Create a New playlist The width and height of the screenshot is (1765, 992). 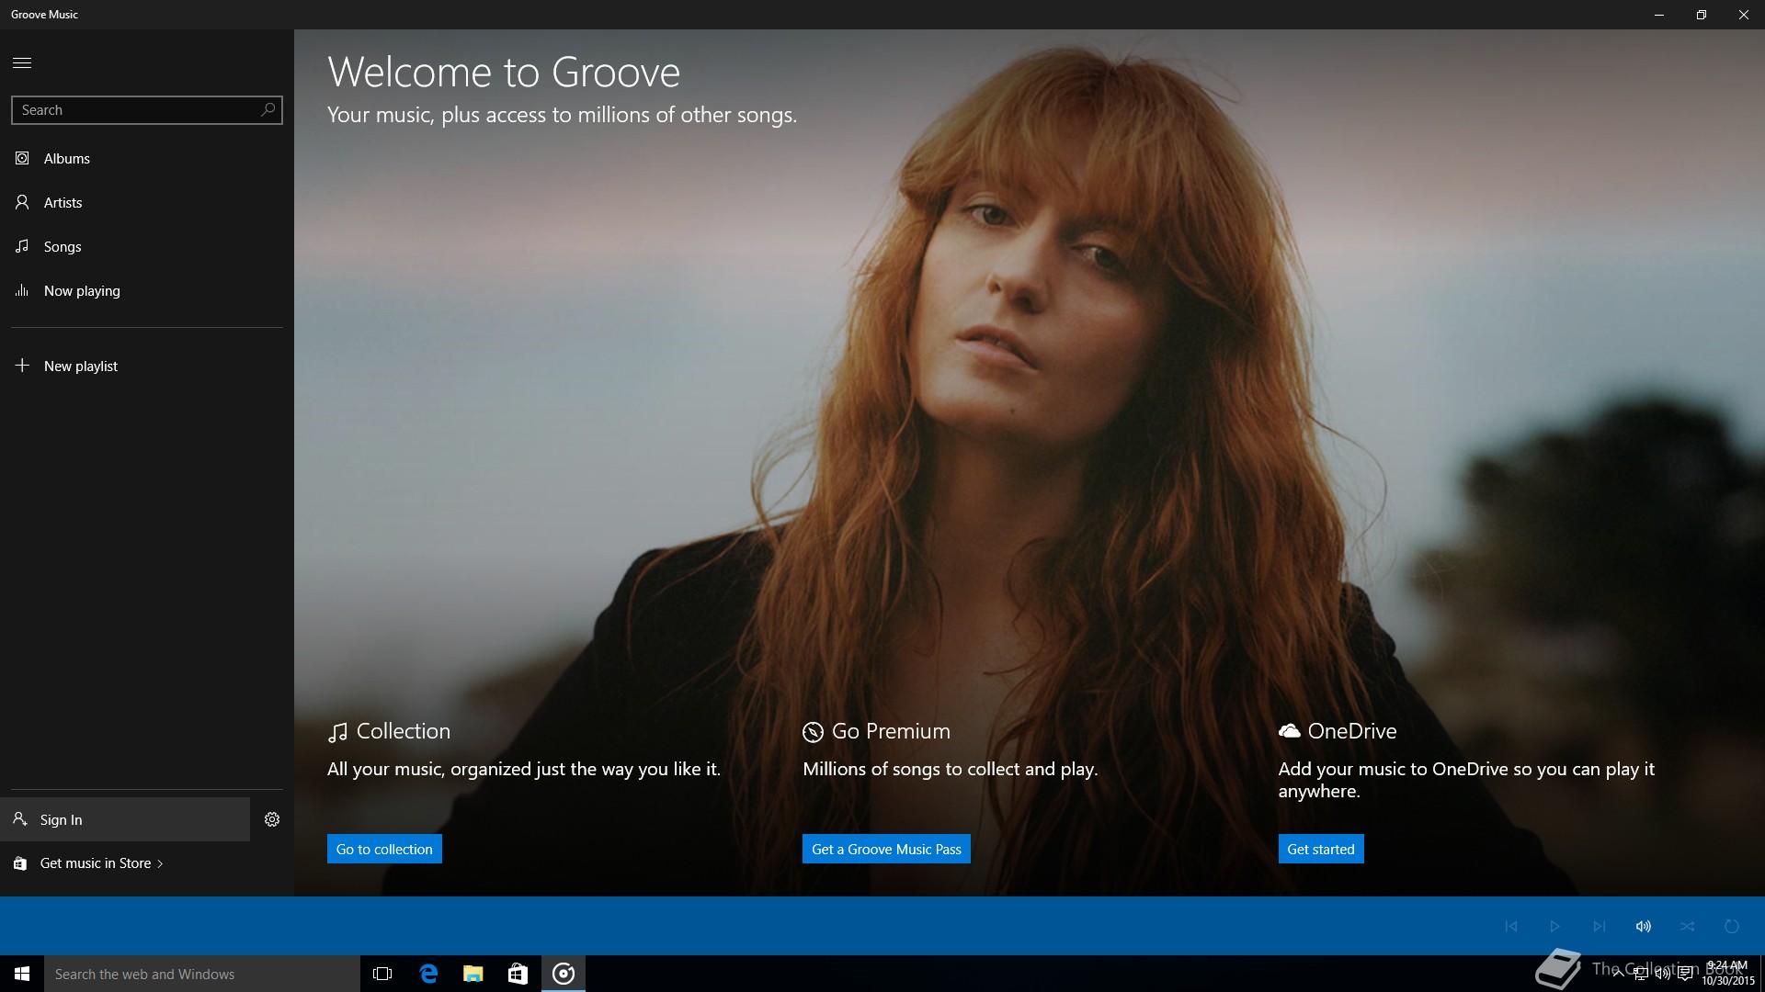tap(147, 366)
